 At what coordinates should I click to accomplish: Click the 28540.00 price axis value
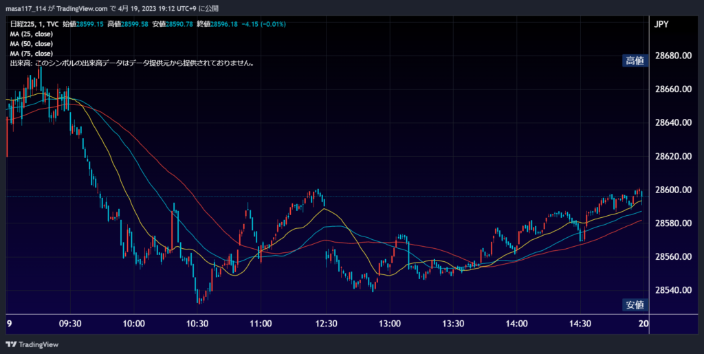click(x=674, y=290)
